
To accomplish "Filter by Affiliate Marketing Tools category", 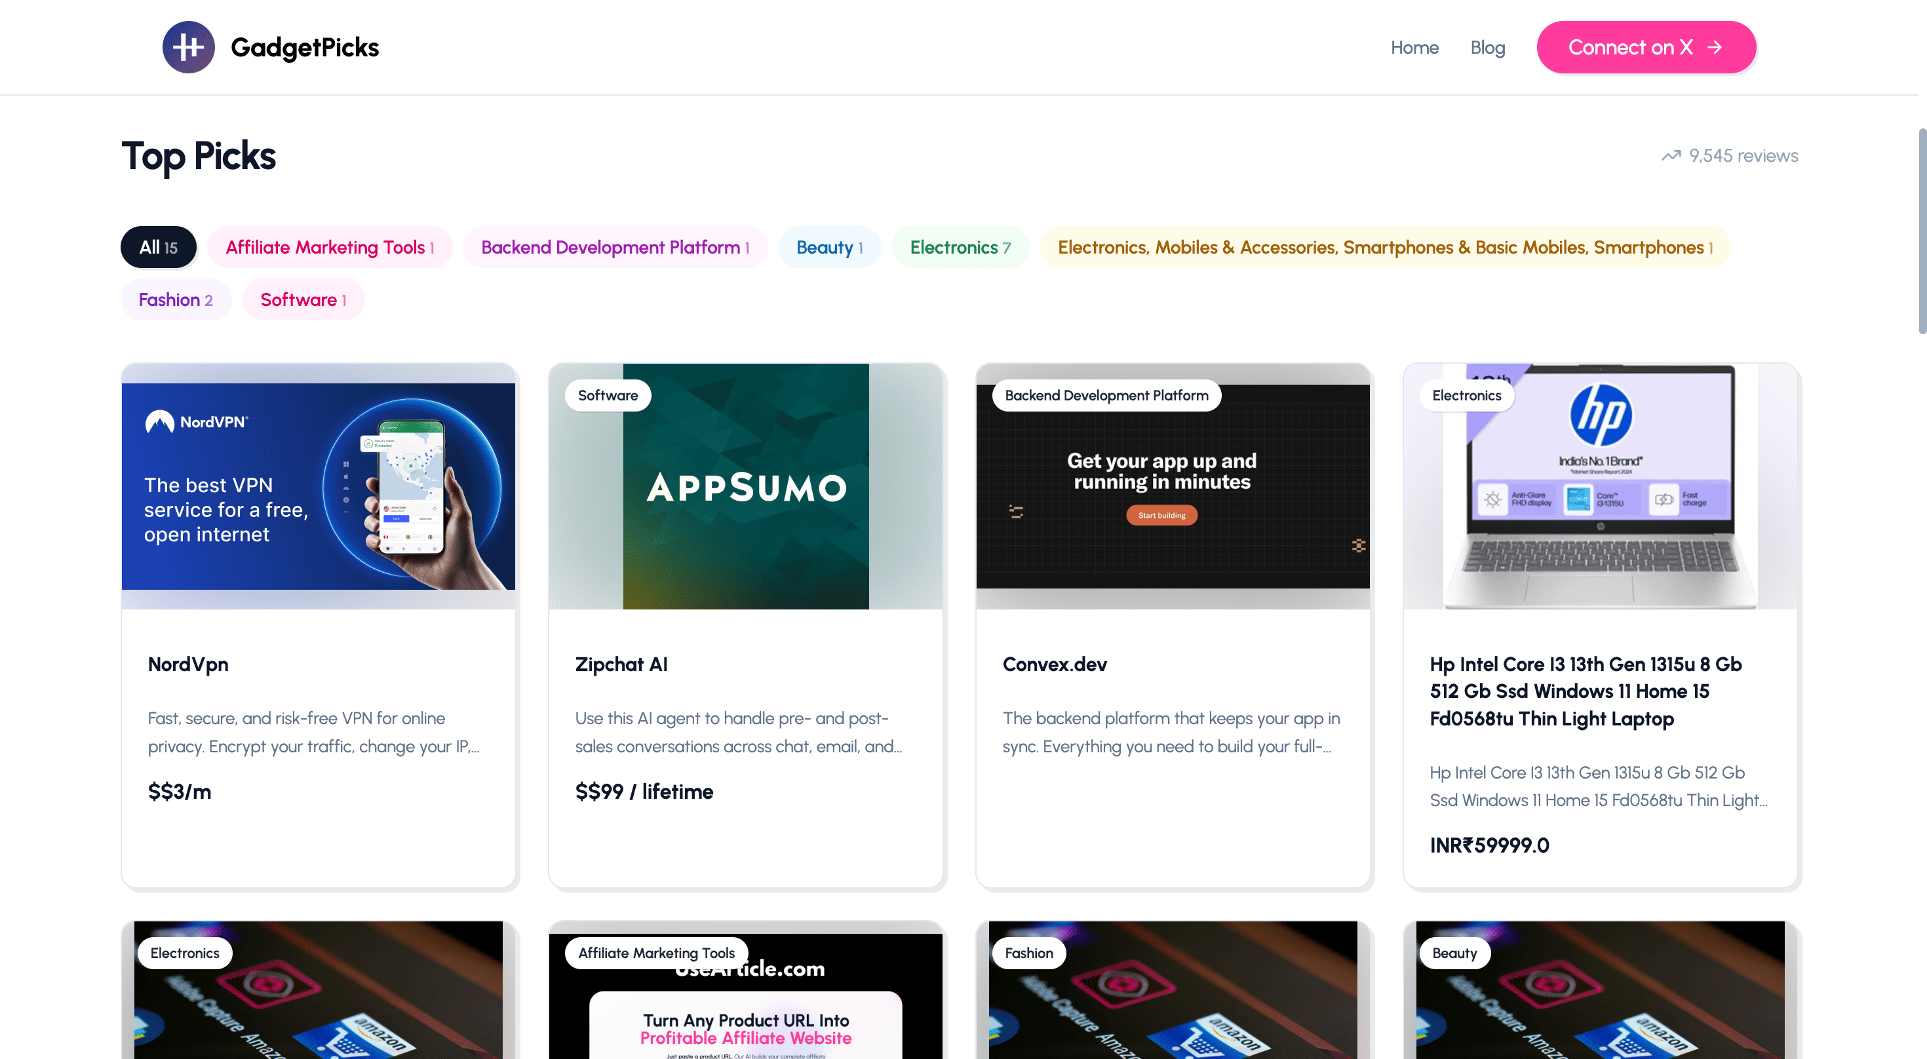I will tap(330, 247).
